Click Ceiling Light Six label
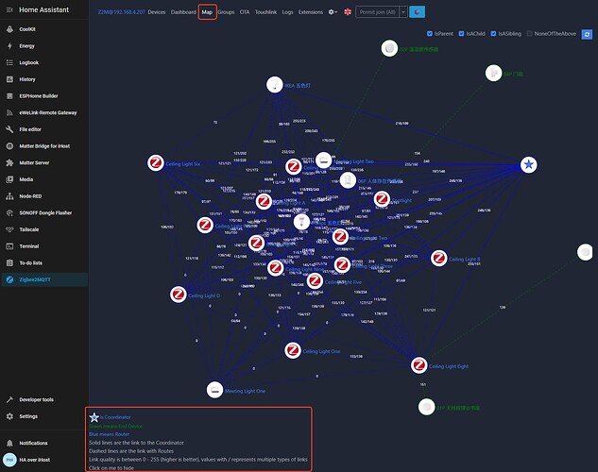 pyautogui.click(x=183, y=164)
